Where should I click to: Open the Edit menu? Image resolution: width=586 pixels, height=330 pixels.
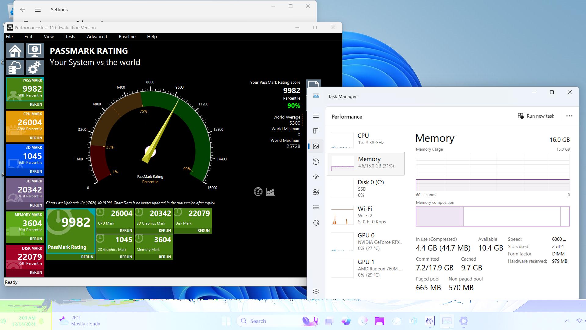28,37
